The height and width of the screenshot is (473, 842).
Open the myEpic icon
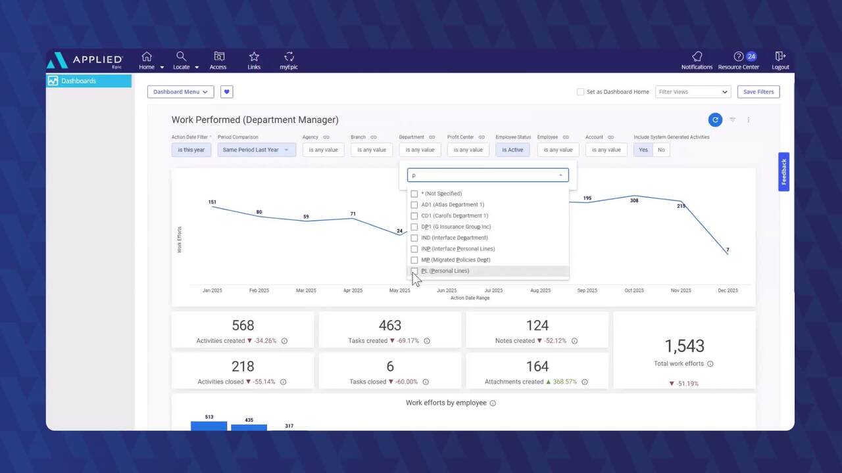pos(289,57)
